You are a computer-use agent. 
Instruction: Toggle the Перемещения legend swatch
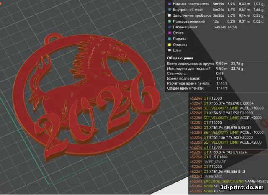(x=170, y=27)
